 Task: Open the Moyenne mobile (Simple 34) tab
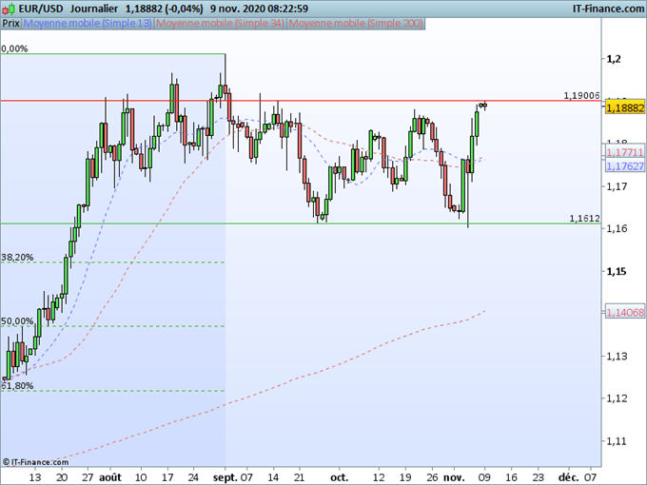220,24
